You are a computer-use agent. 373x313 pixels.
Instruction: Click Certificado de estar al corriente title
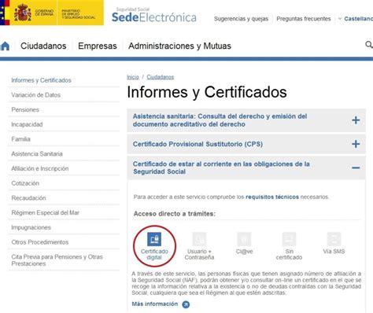221,168
